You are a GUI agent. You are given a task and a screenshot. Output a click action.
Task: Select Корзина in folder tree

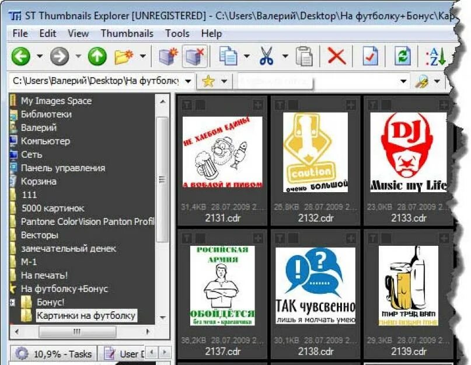click(39, 181)
